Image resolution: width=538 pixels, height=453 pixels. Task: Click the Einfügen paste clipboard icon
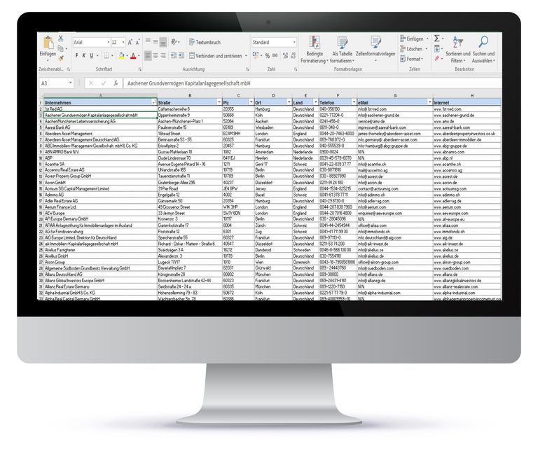point(48,43)
